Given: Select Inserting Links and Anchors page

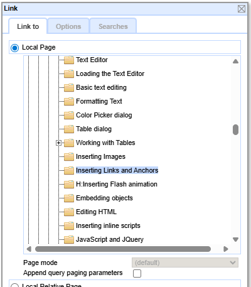Looking at the screenshot, I should [x=117, y=170].
